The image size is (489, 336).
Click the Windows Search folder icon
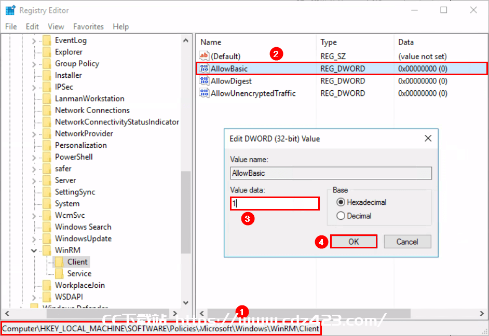click(47, 227)
